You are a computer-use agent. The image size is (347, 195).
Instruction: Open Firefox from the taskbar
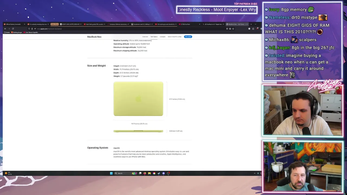point(145,173)
